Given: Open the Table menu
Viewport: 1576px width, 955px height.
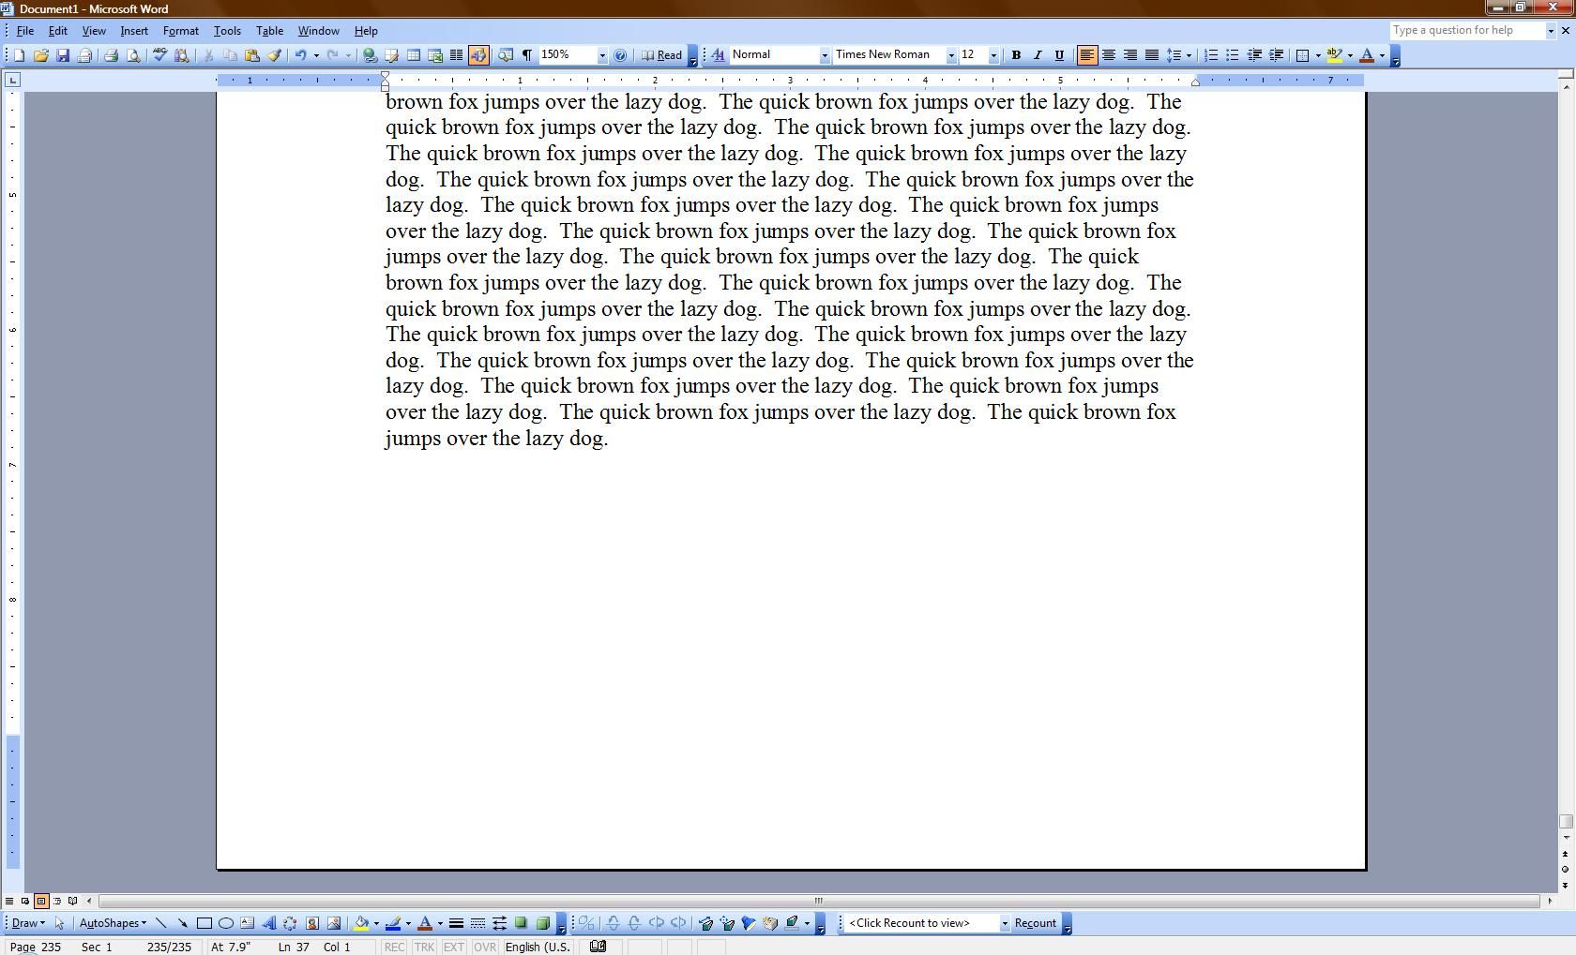Looking at the screenshot, I should point(269,30).
